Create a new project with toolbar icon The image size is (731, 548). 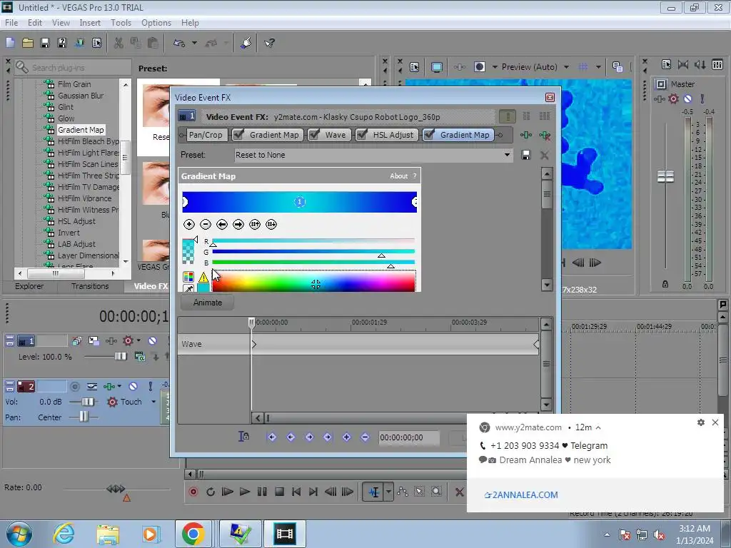pos(10,44)
